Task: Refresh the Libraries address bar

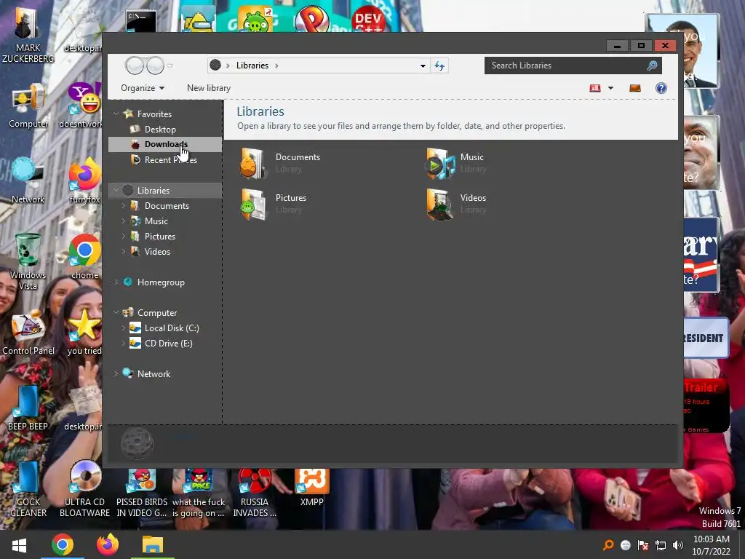Action: click(439, 66)
